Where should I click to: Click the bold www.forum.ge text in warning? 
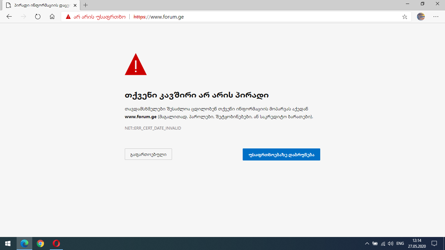[141, 117]
